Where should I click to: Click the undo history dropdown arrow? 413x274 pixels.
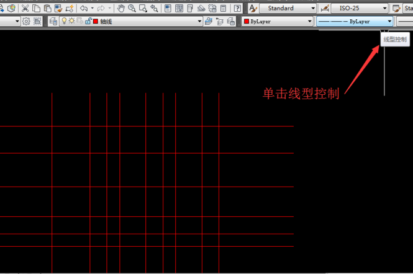click(x=92, y=9)
